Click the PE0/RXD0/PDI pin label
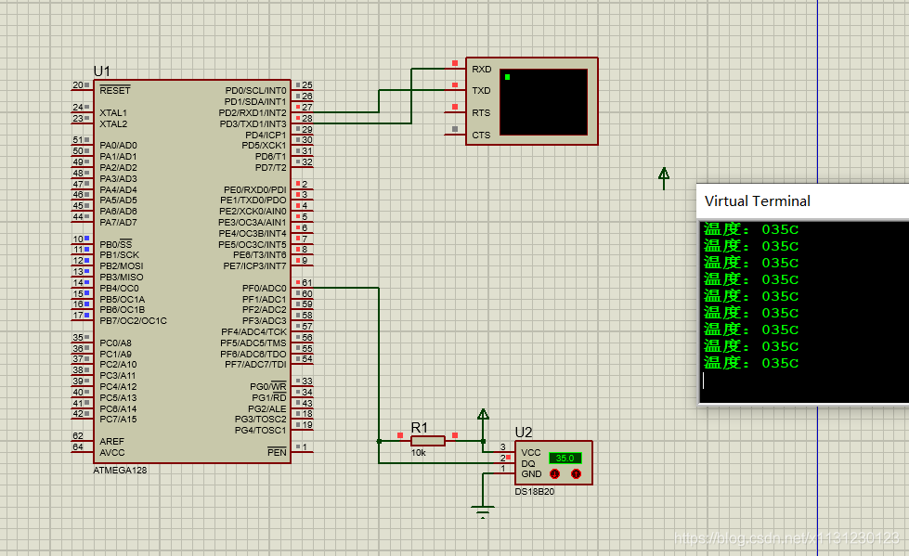The width and height of the screenshot is (909, 556). (255, 189)
